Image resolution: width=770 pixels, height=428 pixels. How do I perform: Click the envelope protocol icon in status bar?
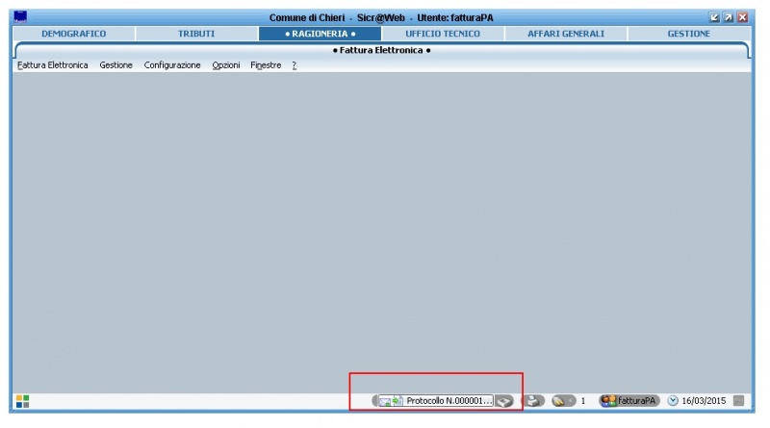pos(391,401)
